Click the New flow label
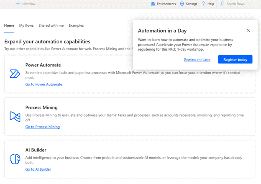 coord(29,4)
